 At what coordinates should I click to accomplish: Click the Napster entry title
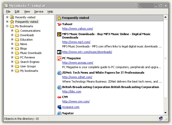coord(68,113)
